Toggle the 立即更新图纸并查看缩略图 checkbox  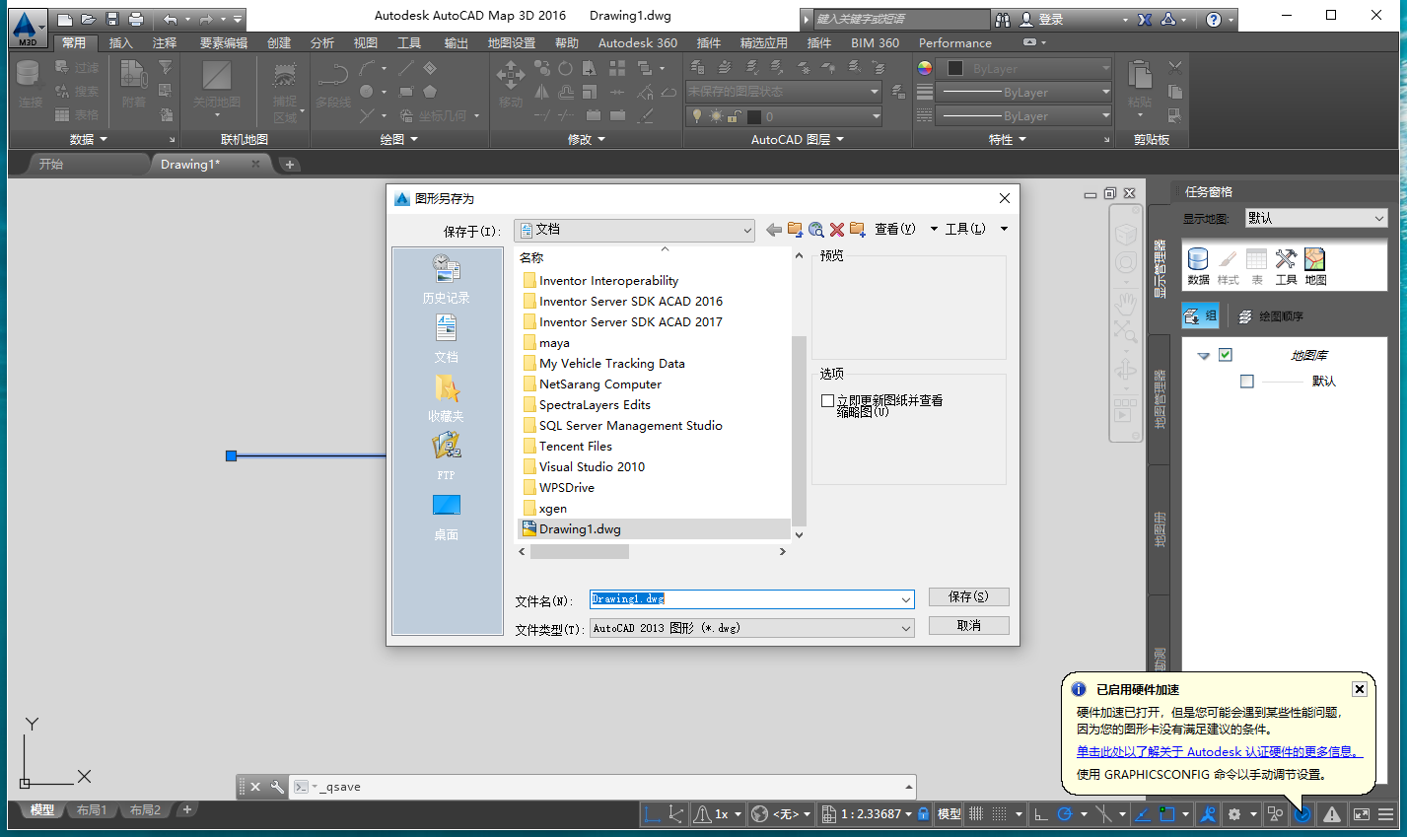pos(825,400)
